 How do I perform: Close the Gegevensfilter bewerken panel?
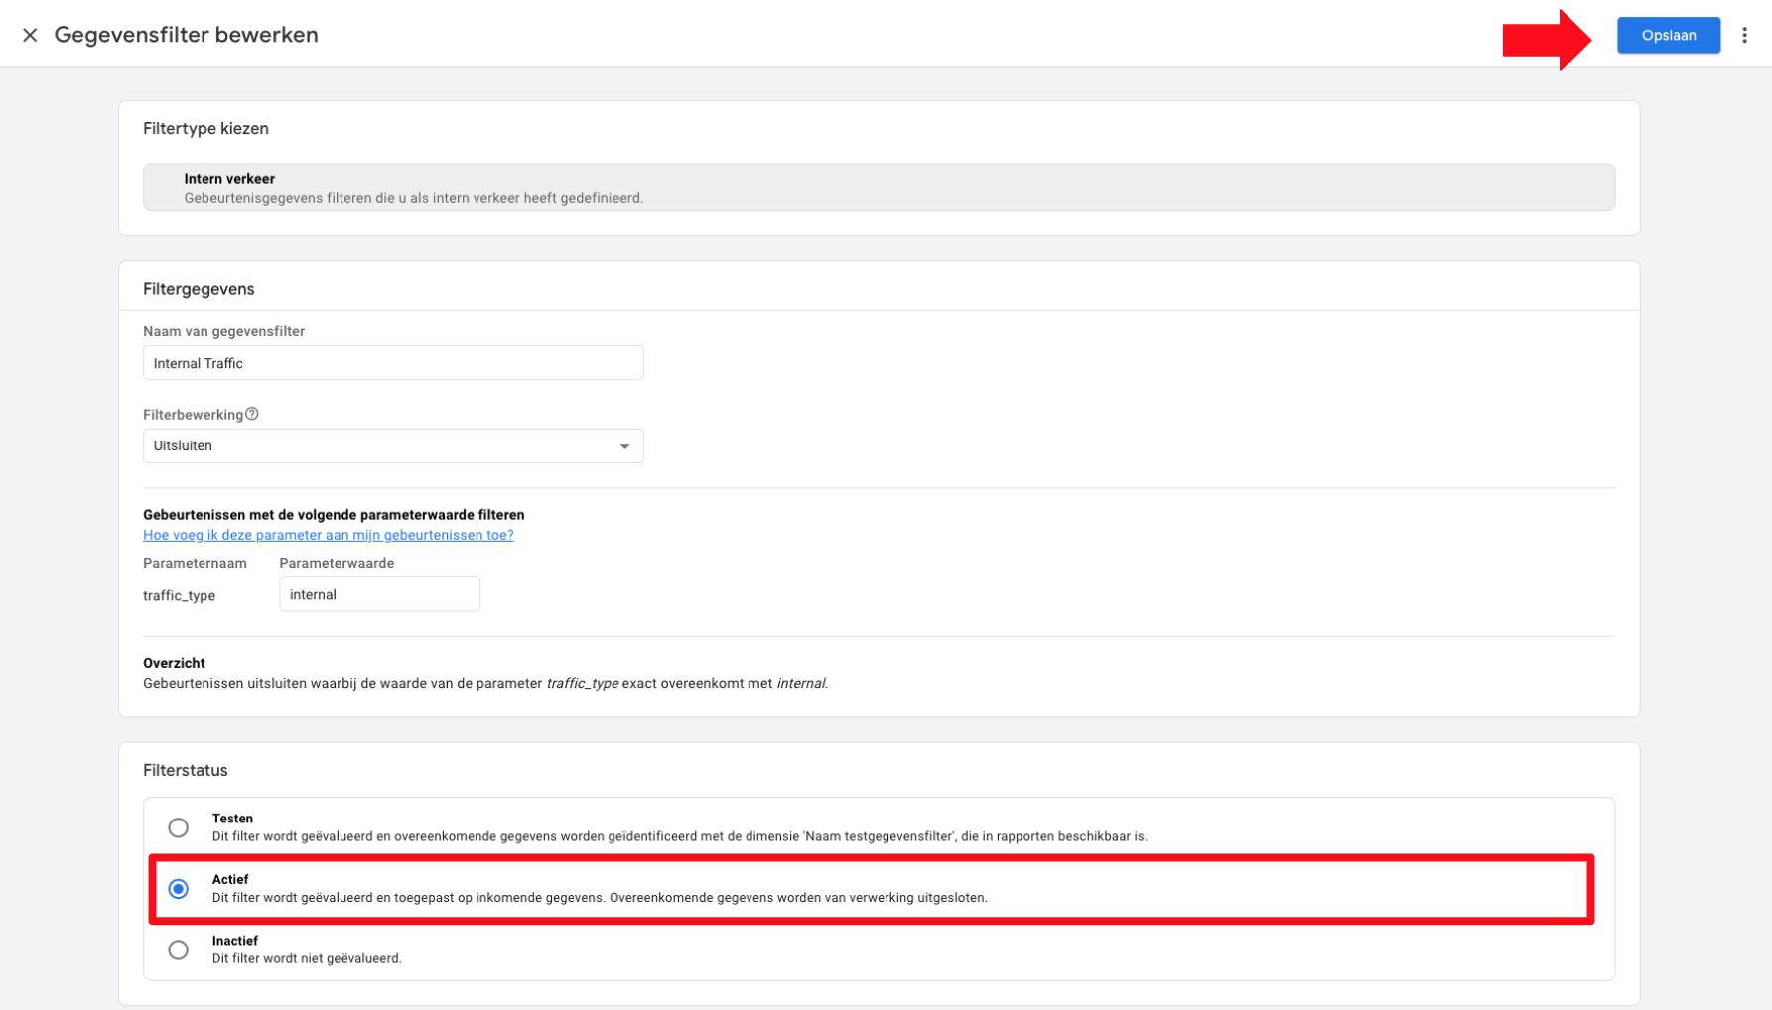coord(30,35)
